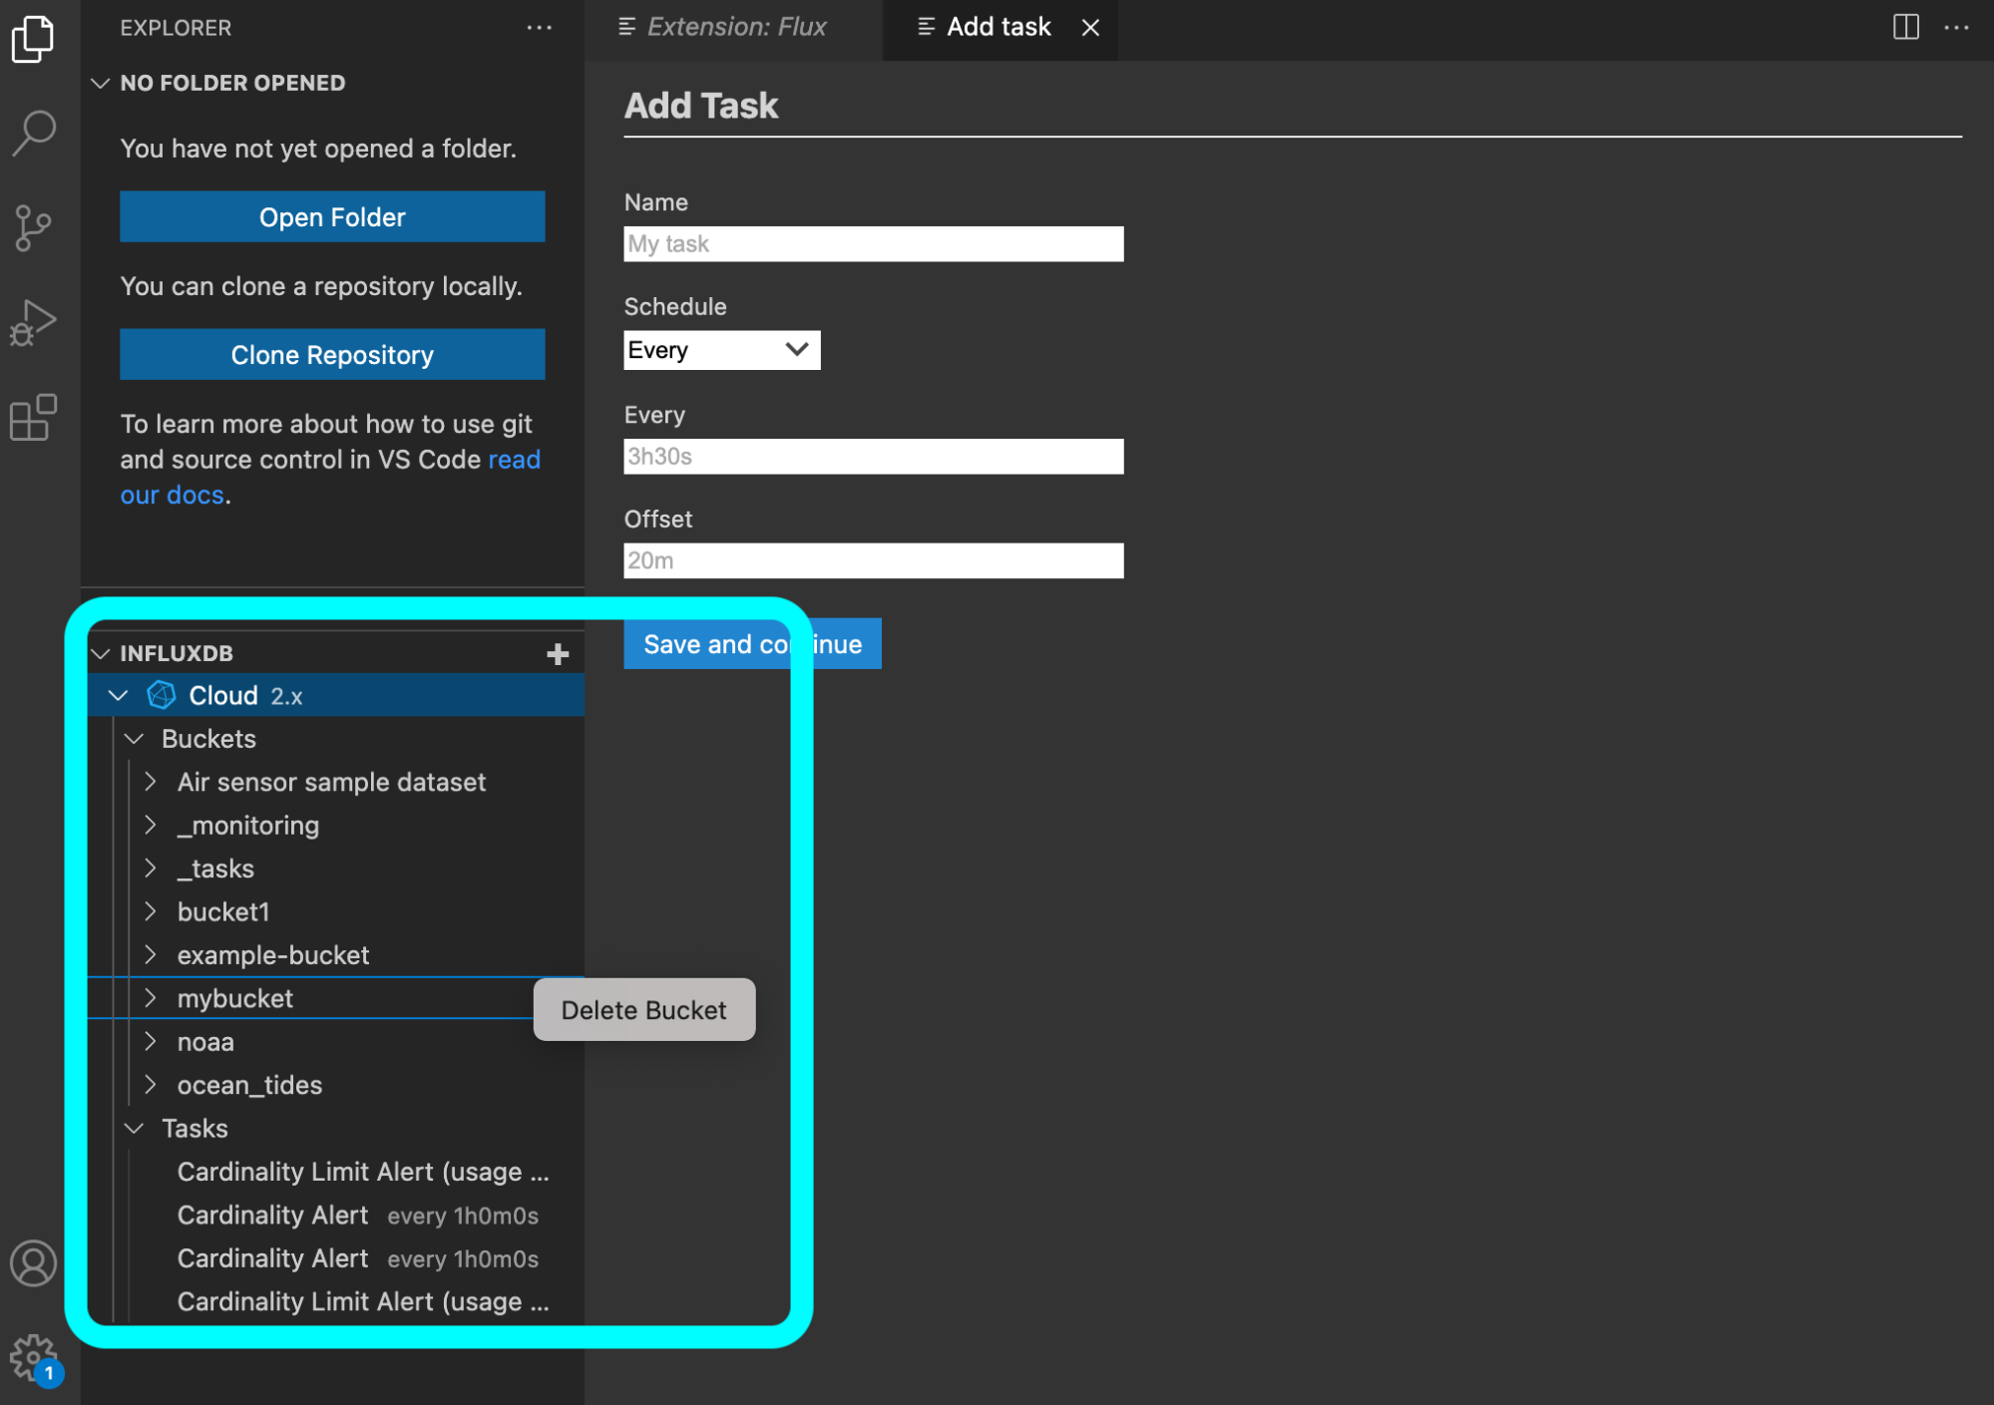The height and width of the screenshot is (1405, 1994).
Task: Open the Explorer view
Action: [33, 38]
